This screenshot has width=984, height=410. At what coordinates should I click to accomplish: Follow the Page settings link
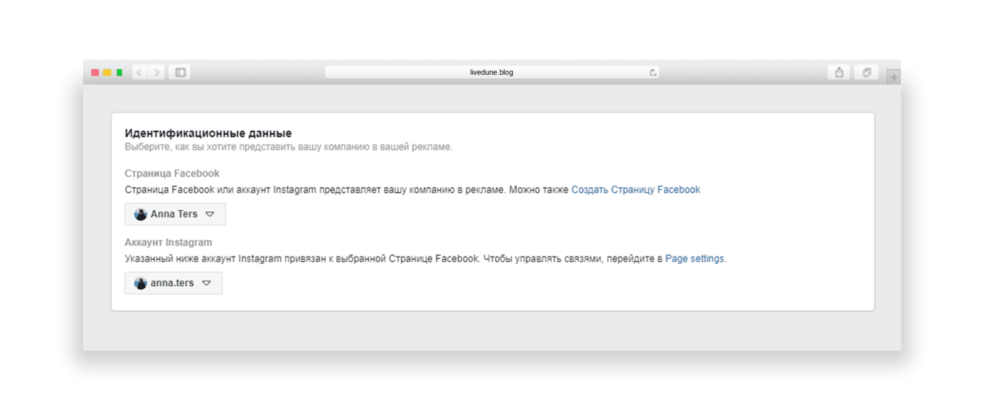(x=695, y=259)
